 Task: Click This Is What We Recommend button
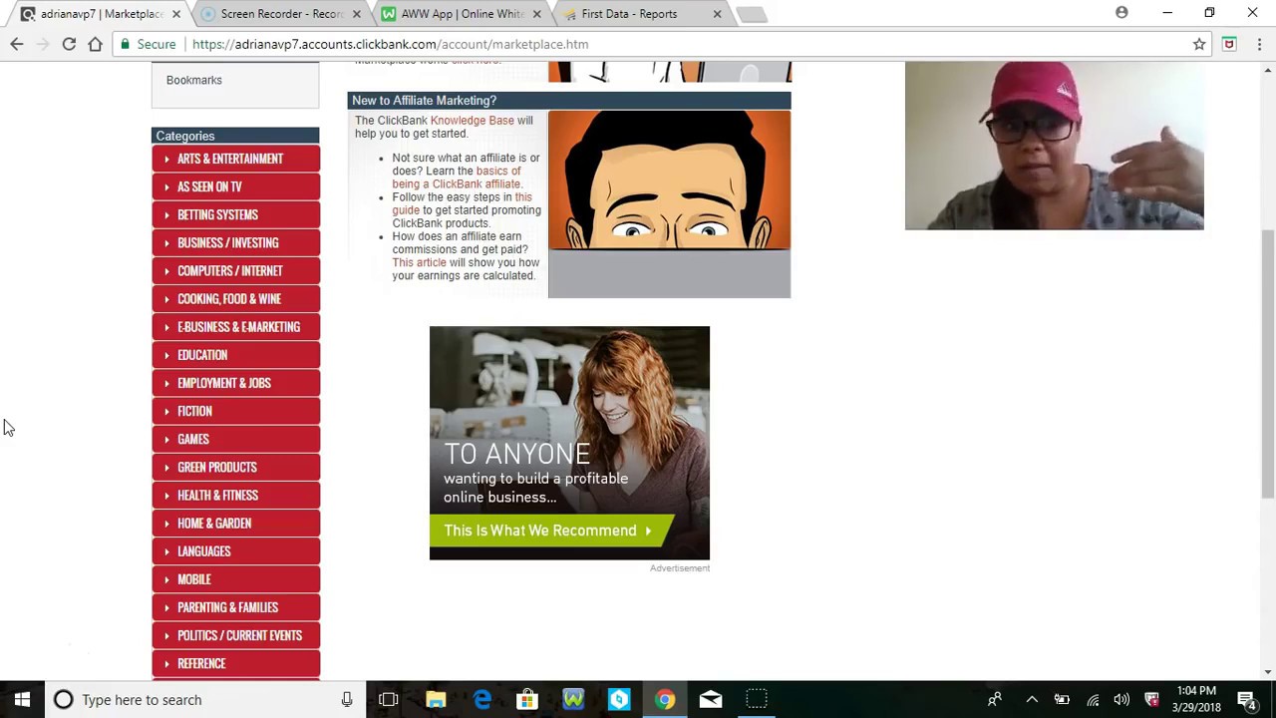pyautogui.click(x=552, y=531)
